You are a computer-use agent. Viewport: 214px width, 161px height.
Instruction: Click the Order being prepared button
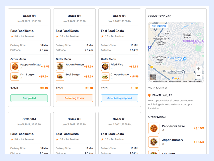click(x=120, y=98)
